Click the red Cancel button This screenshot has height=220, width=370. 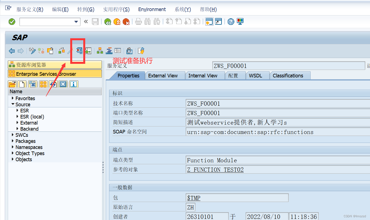tap(126, 22)
